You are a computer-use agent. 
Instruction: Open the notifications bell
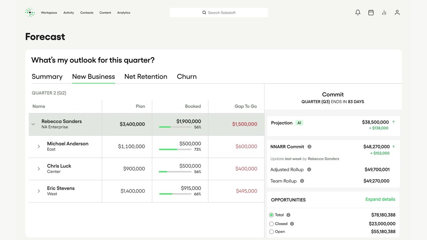[x=358, y=12]
